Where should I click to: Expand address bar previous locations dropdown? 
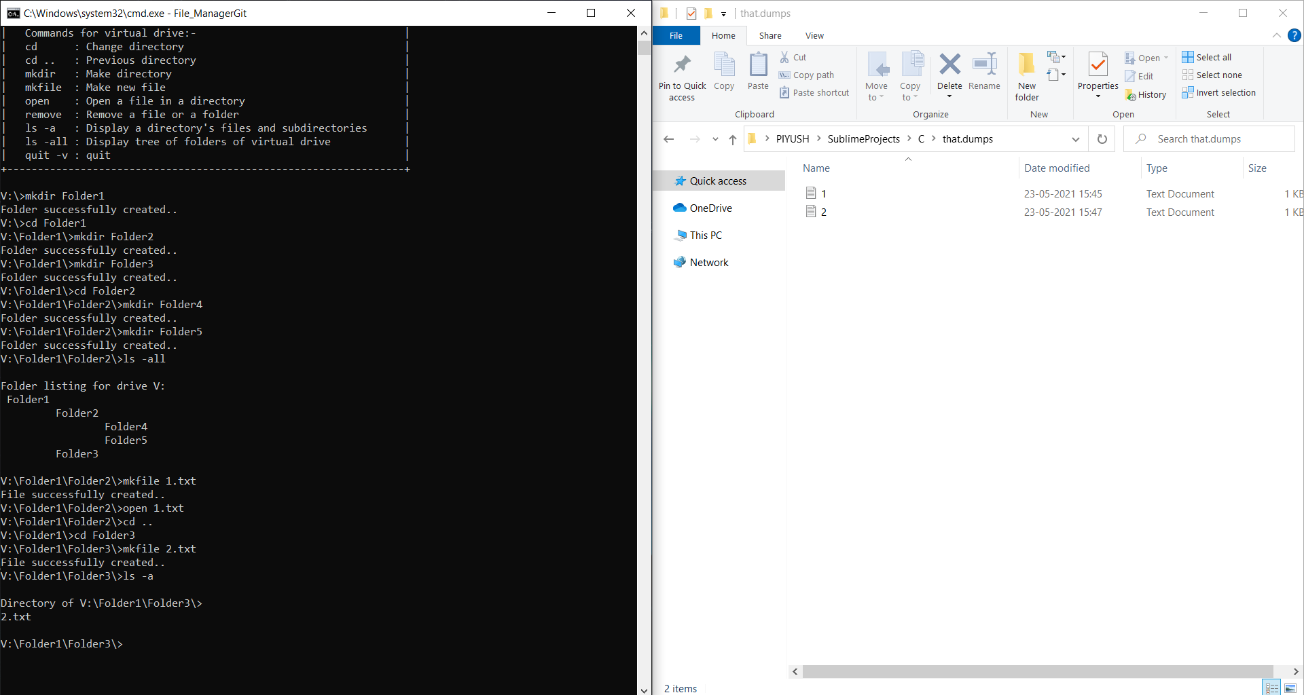[1075, 139]
